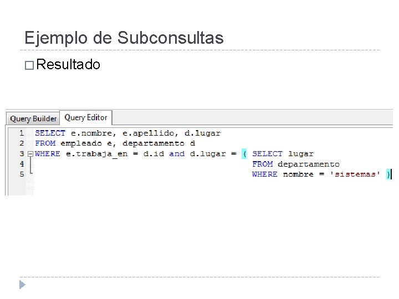Click 'e.trabaja_en' in the query
Viewport: 399px width, 299px height.
tap(96, 154)
